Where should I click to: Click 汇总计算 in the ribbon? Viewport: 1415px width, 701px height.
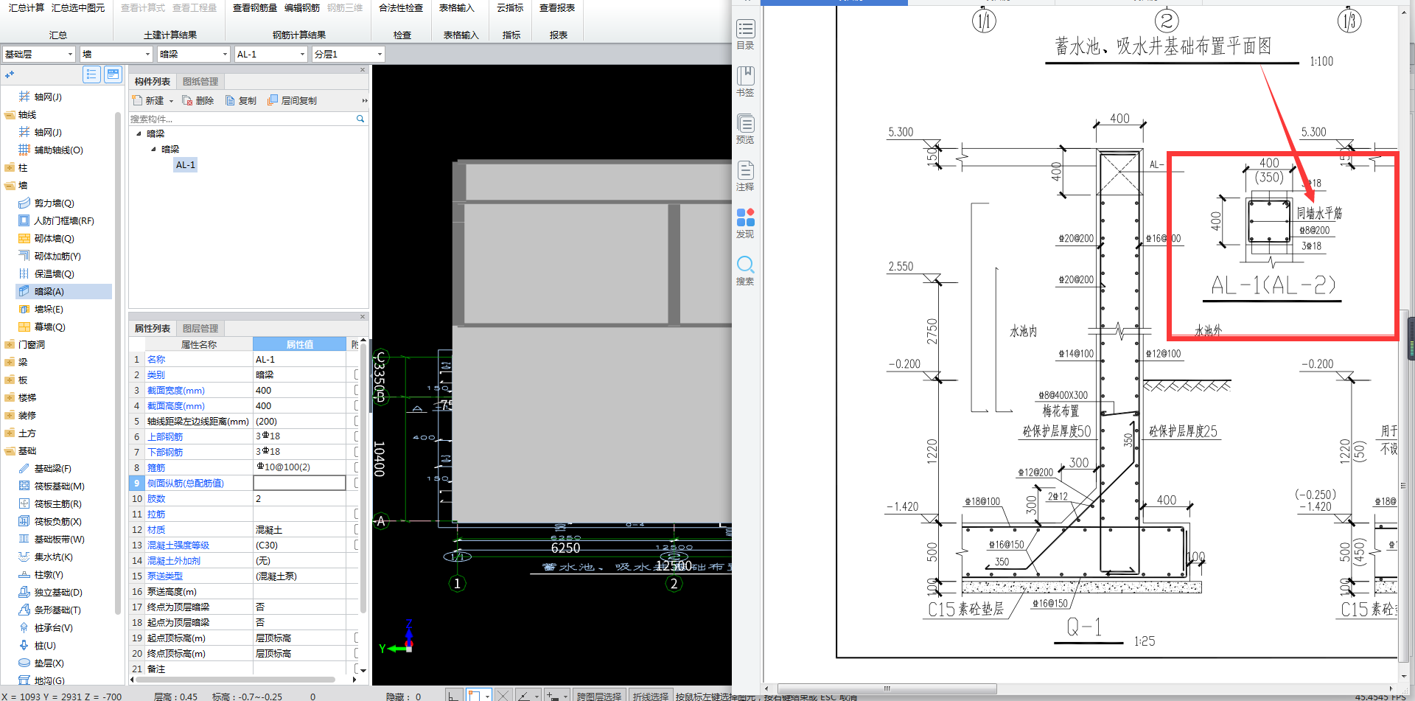(x=27, y=8)
